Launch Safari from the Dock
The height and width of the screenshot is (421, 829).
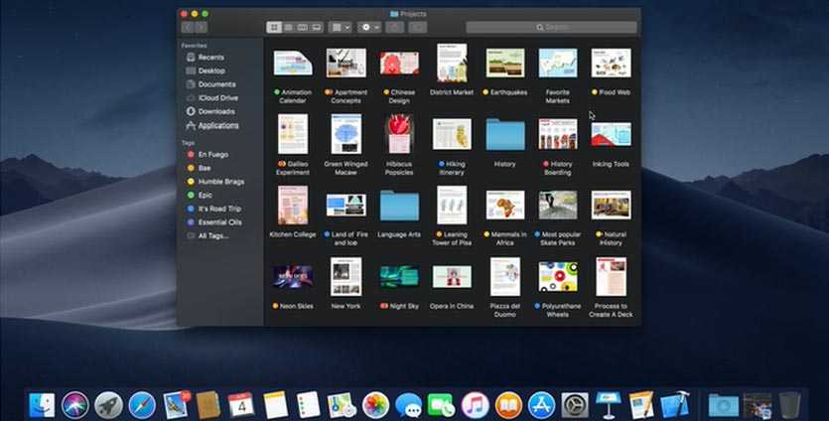pyautogui.click(x=142, y=404)
